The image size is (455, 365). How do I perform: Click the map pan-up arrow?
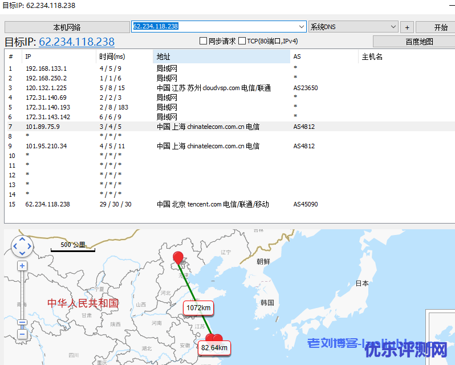22,240
